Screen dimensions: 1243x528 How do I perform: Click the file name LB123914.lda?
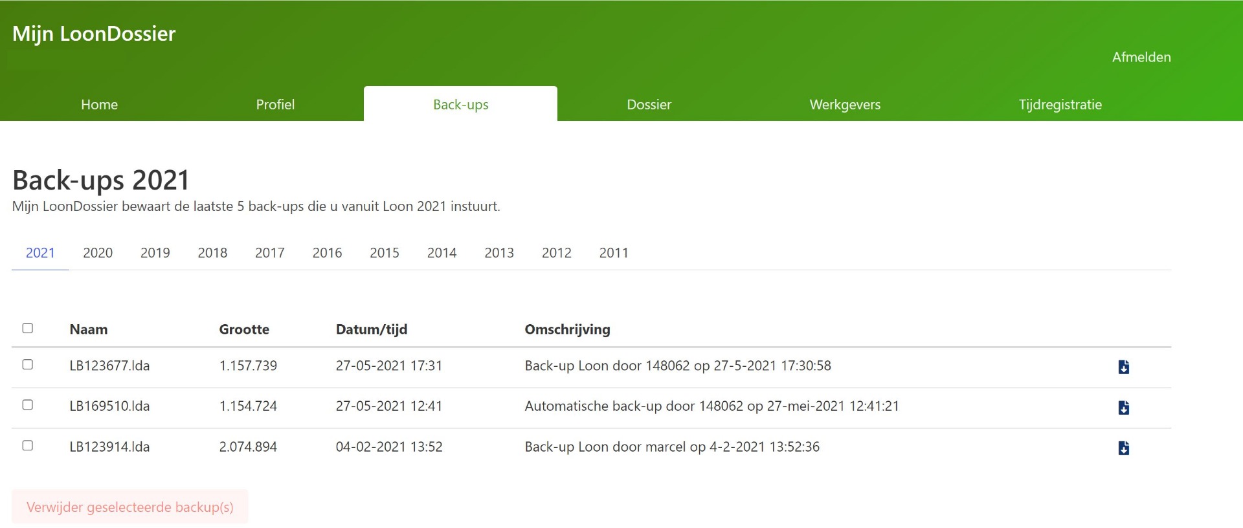[109, 446]
